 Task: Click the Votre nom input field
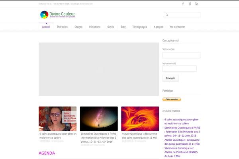pos(181,55)
